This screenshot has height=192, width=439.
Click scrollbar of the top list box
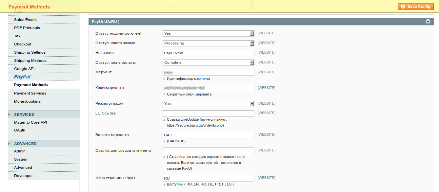click(252, 5)
